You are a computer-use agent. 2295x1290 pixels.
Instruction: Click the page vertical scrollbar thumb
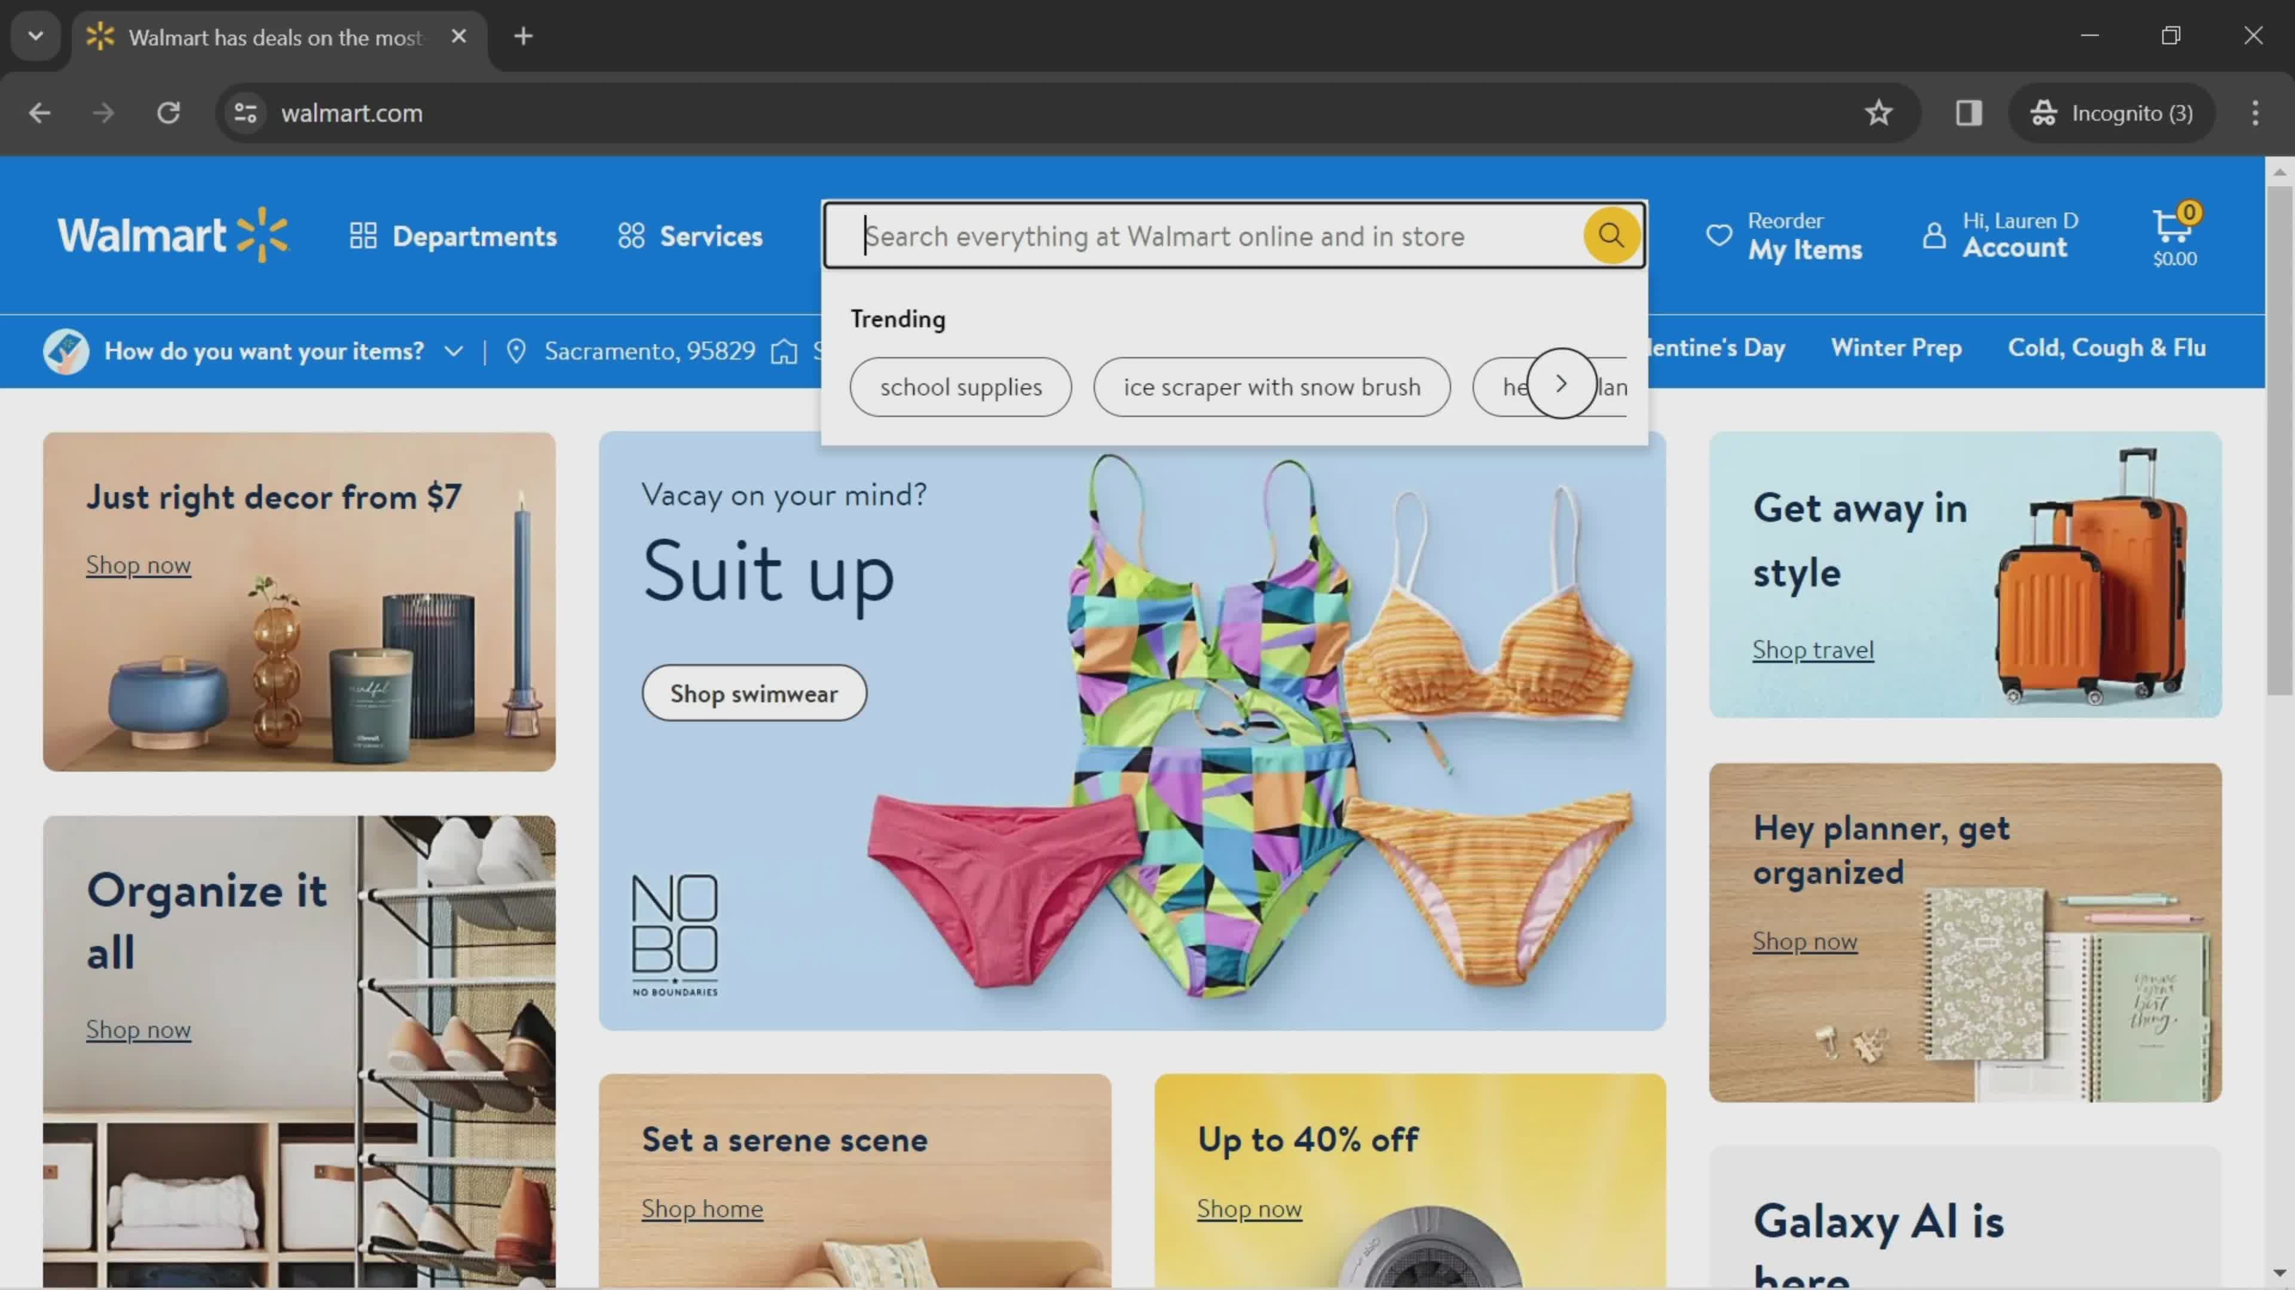(2279, 441)
